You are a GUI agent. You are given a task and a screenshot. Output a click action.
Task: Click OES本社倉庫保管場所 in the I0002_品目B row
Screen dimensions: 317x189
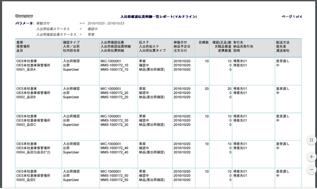pos(33,93)
